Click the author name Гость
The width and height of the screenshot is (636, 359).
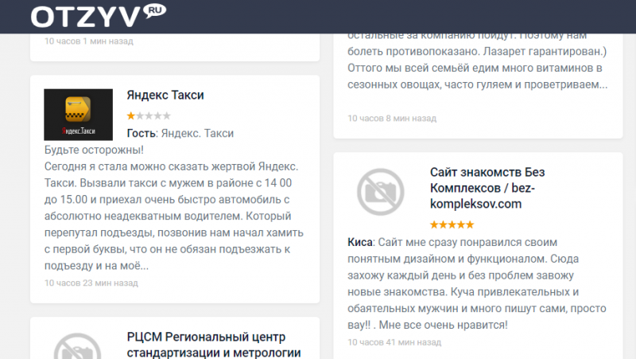142,133
